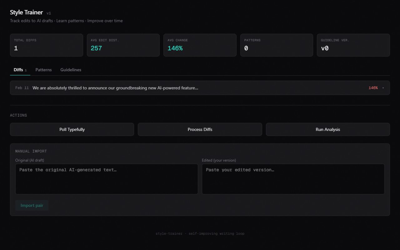The image size is (400, 250).
Task: Open the Patterns count stat card
Action: coord(277,45)
